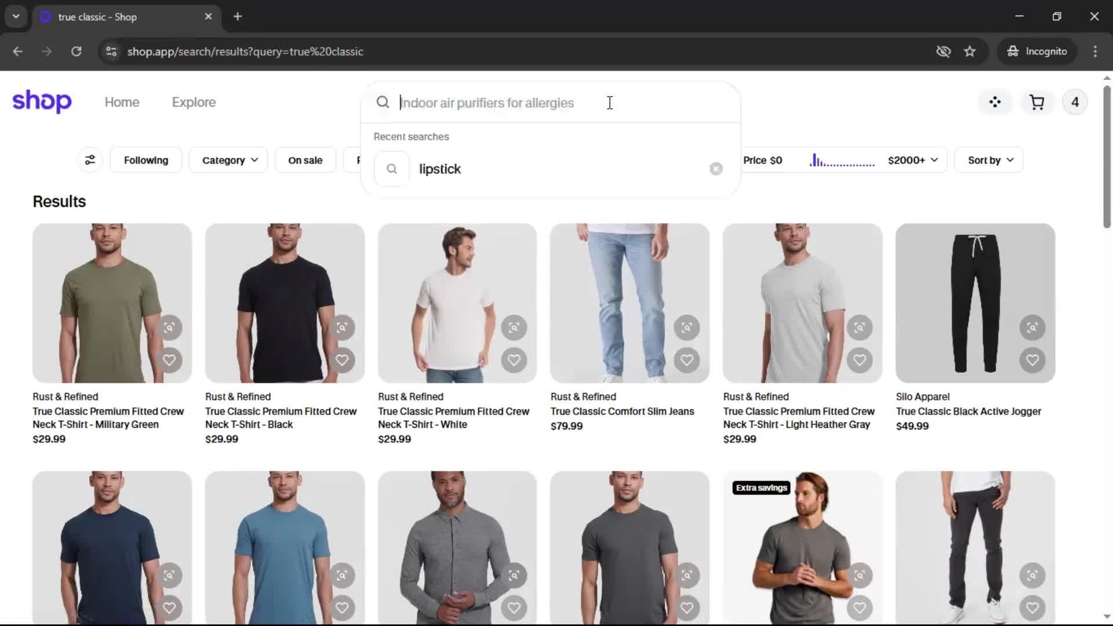The image size is (1113, 626).
Task: Expand the Category filter dropdown
Action: tap(230, 160)
